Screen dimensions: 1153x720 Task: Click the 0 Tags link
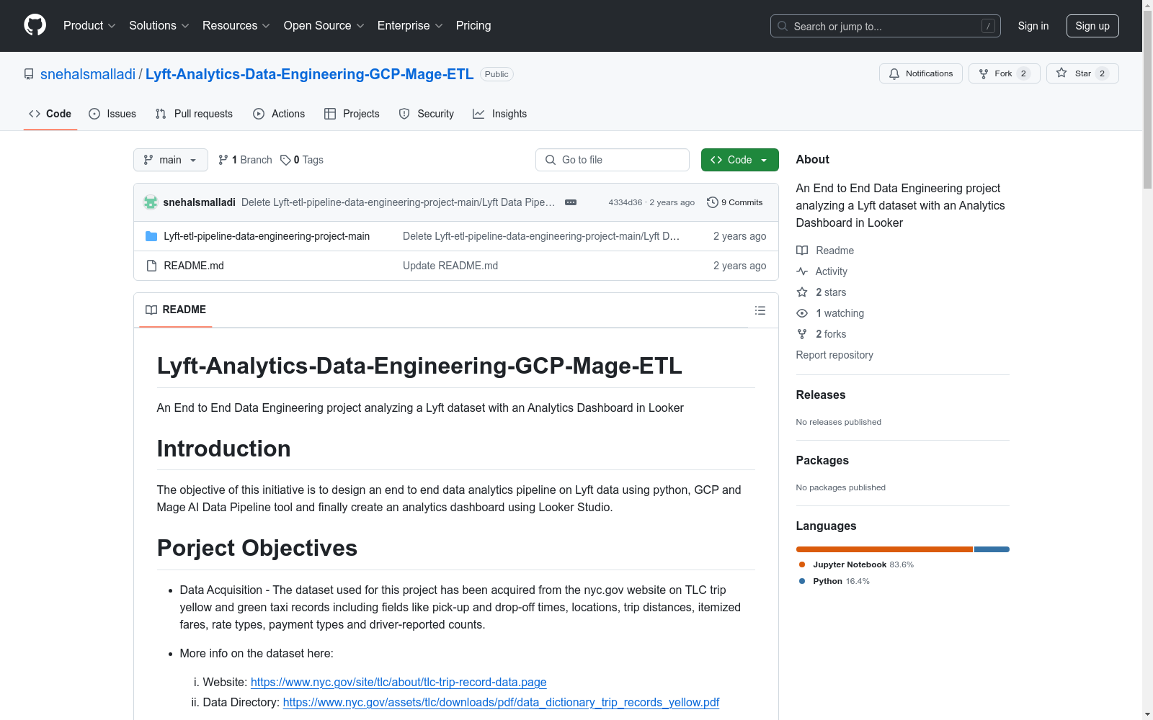pyautogui.click(x=302, y=160)
